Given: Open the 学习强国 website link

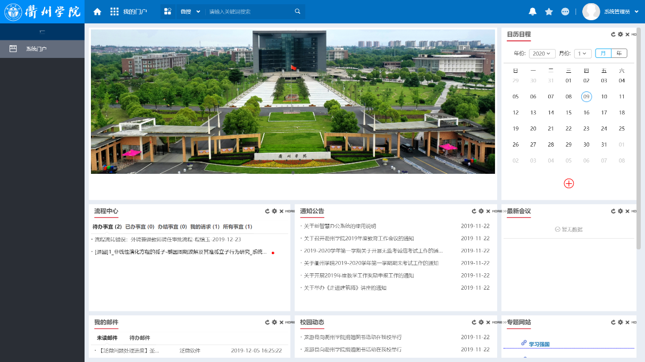Looking at the screenshot, I should click(x=539, y=344).
